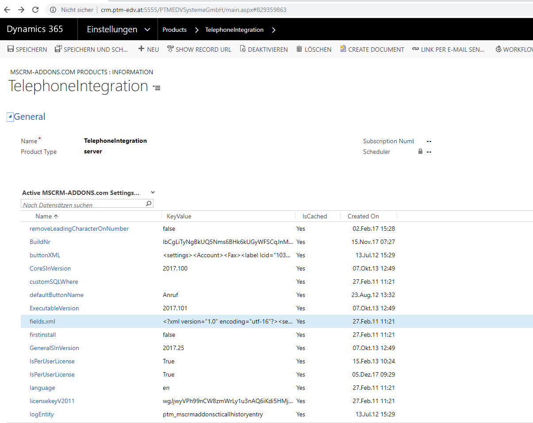Reload the page with the refresh icon
533x423 pixels.
click(x=35, y=10)
